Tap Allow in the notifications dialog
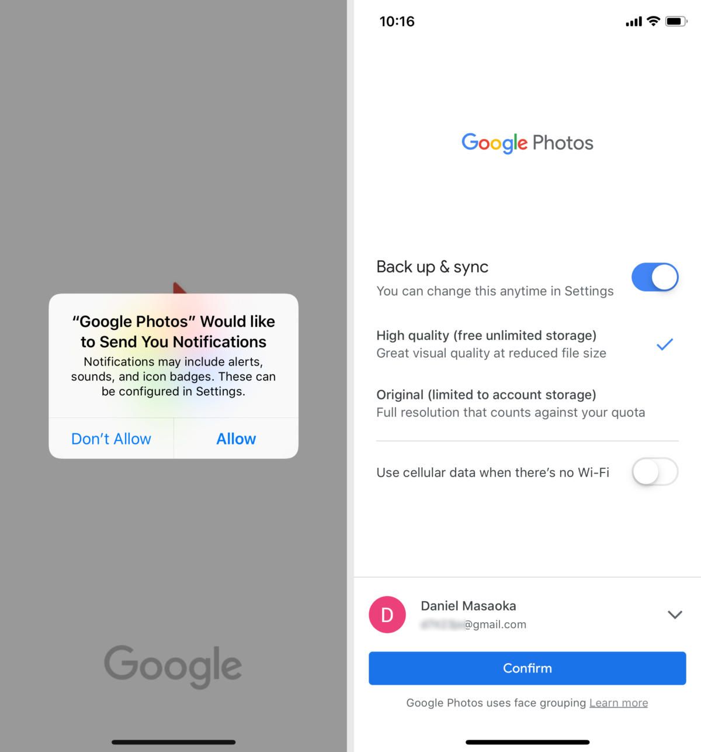This screenshot has height=752, width=701. point(236,439)
